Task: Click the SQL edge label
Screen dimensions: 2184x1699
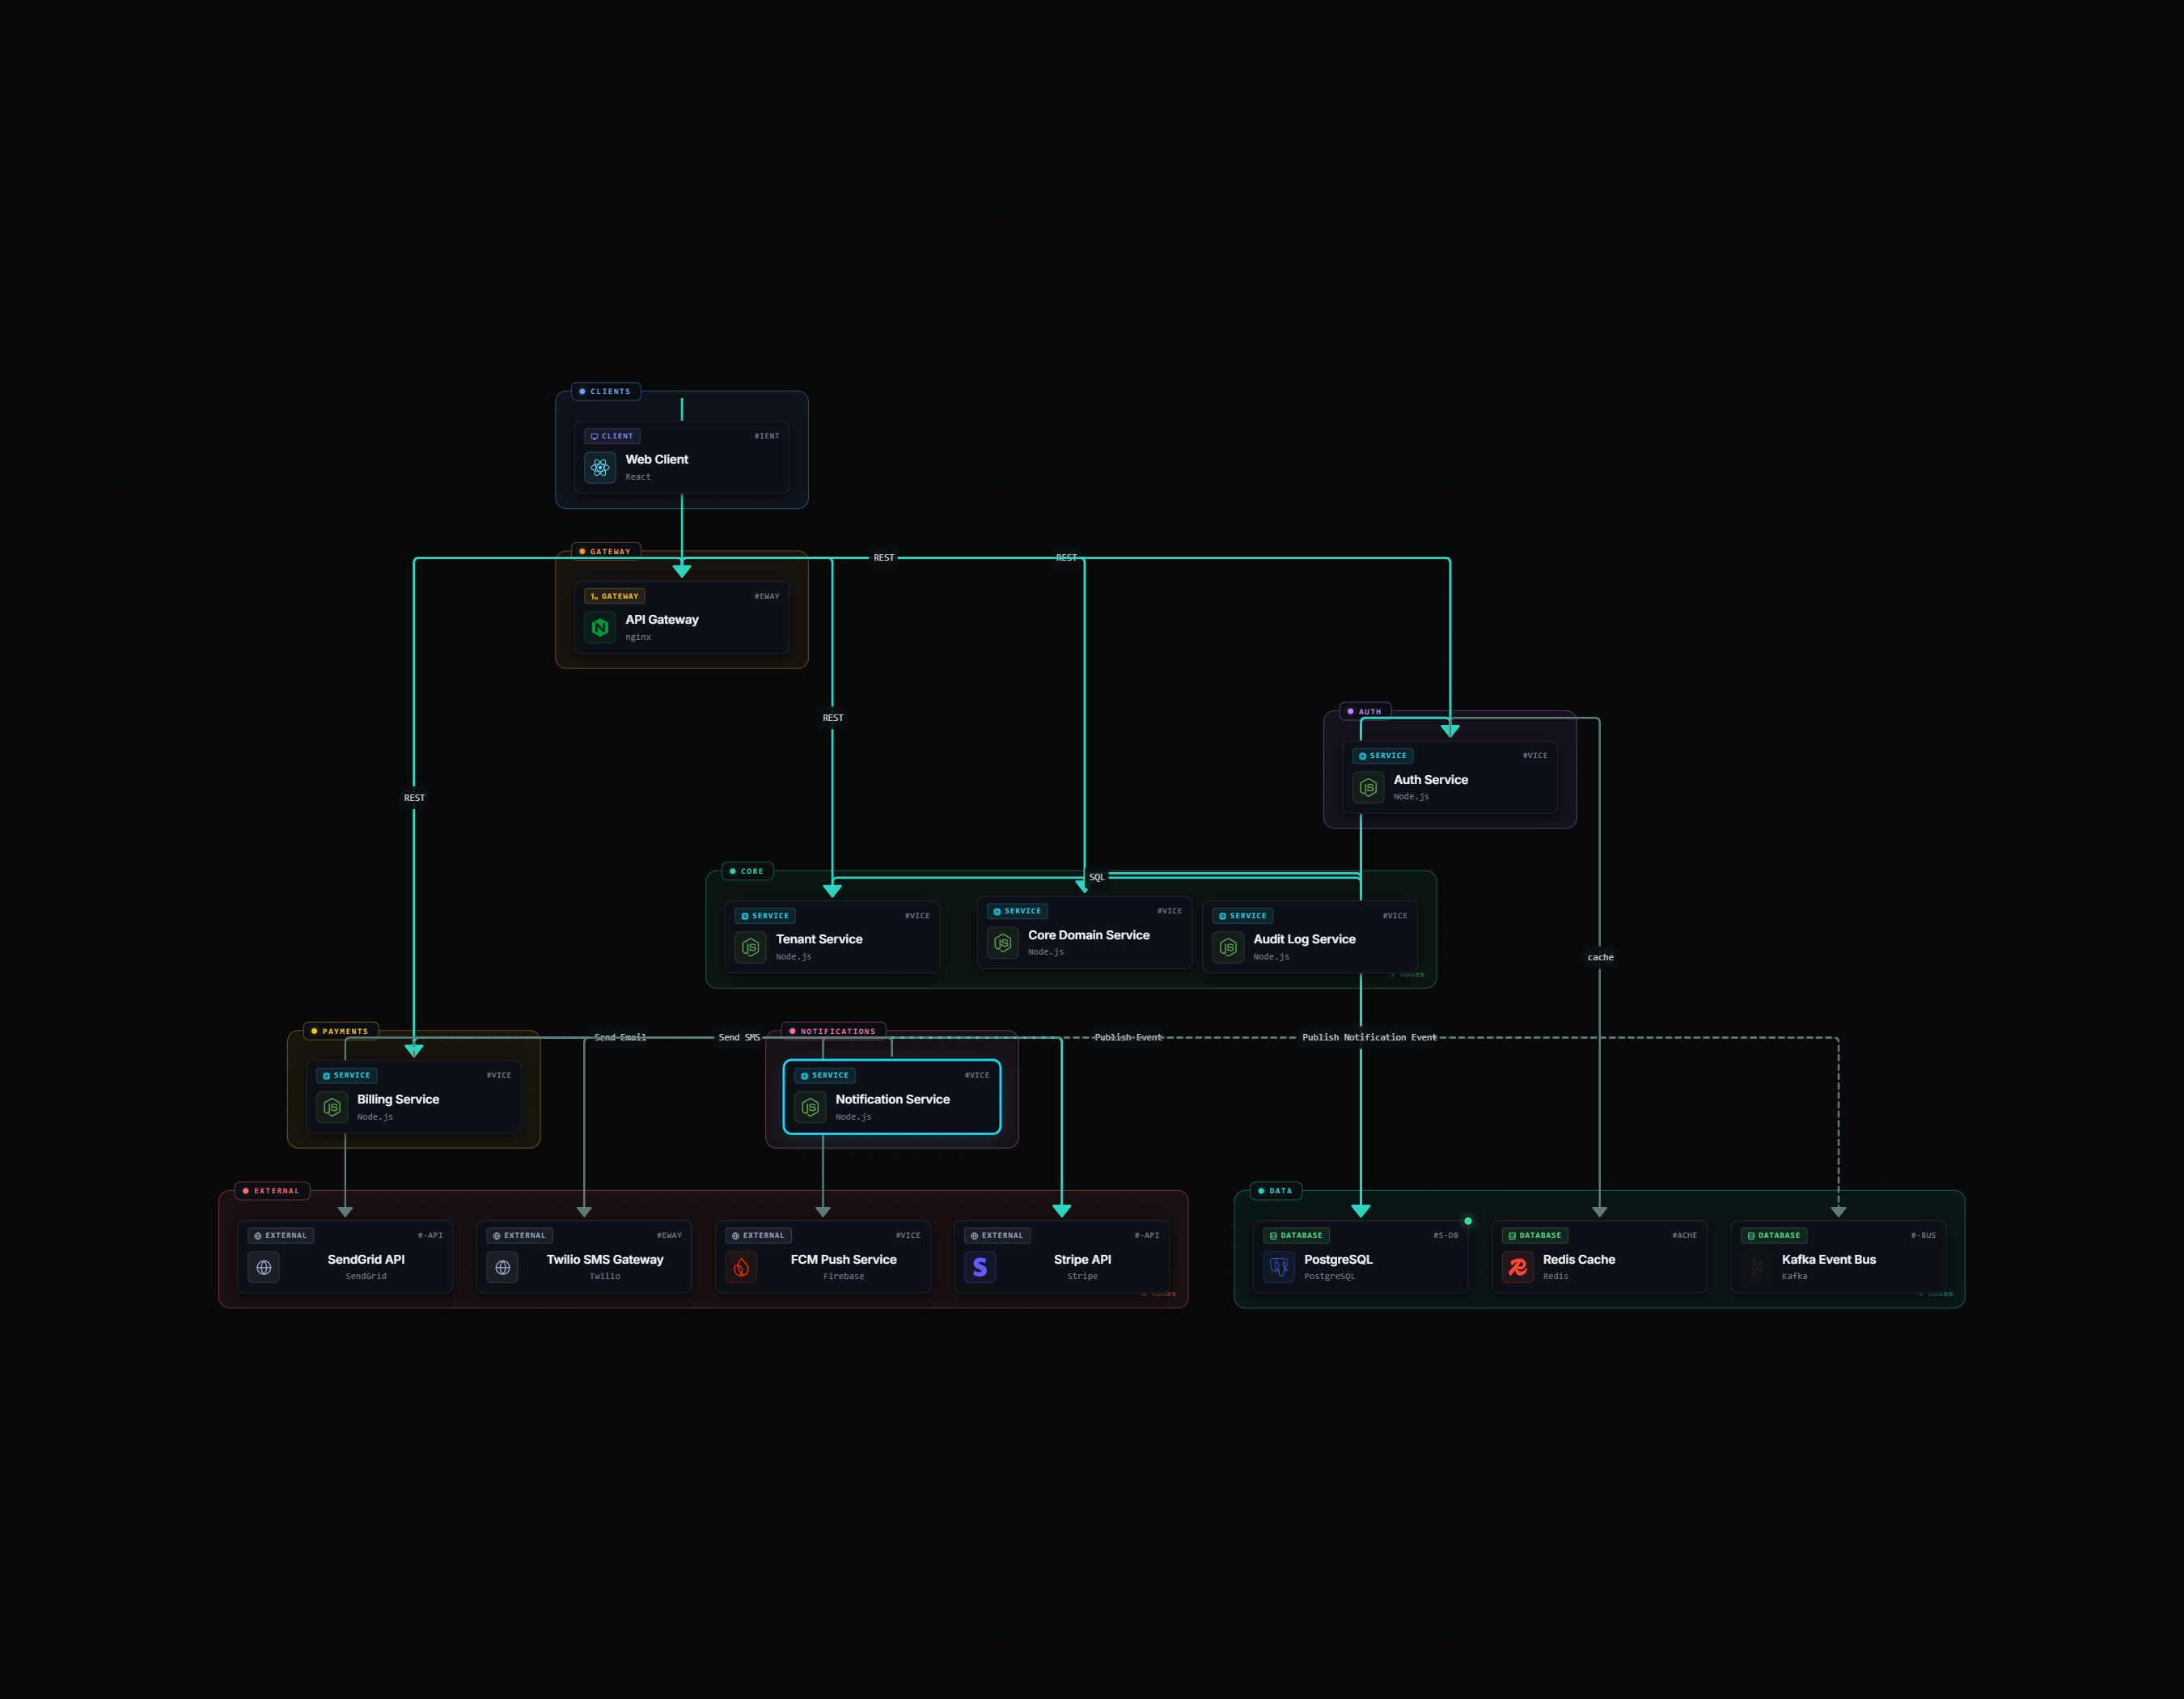Action: point(1097,877)
